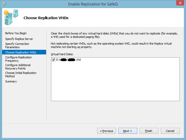Select highlighted Choose Replication VHDs step
The width and height of the screenshot is (186, 140).
(x=21, y=52)
